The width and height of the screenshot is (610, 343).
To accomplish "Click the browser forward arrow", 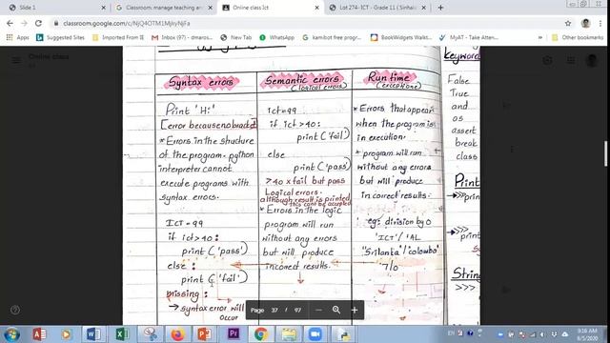I will (24, 23).
